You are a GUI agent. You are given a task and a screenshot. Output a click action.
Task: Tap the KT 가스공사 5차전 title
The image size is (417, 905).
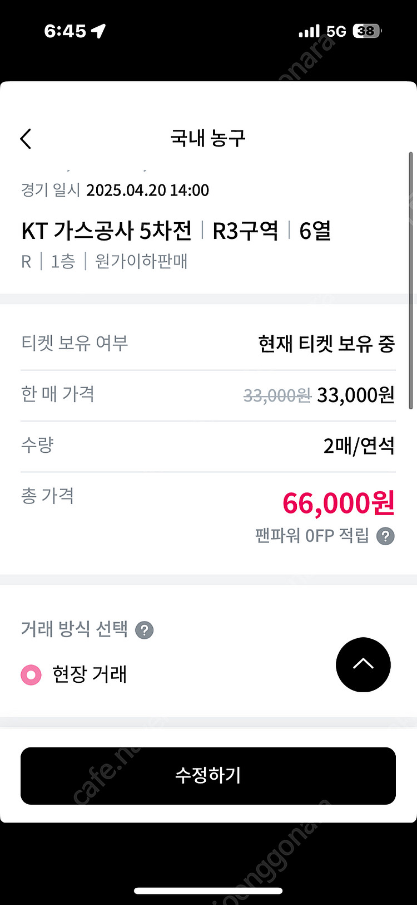coord(107,231)
